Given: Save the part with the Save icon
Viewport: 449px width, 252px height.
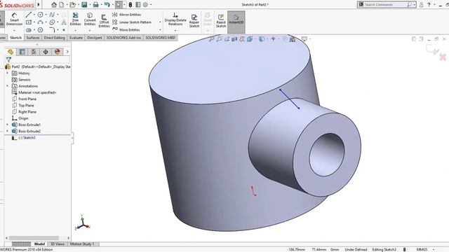Looking at the screenshot, I should point(84,5).
